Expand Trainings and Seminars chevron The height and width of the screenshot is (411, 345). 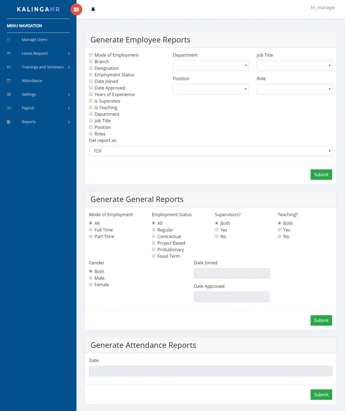69,67
